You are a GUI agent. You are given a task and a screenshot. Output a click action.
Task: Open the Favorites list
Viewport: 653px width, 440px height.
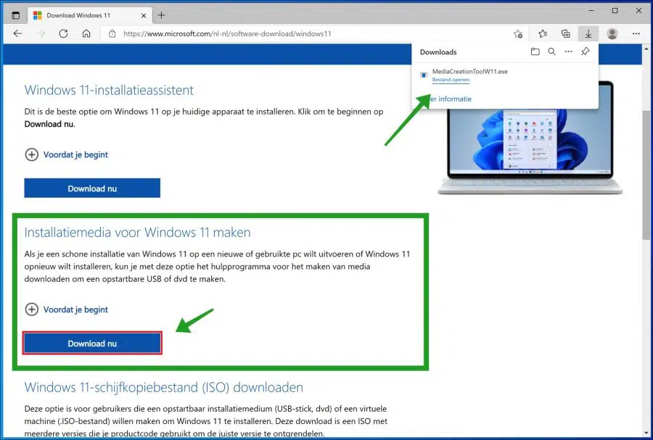click(x=542, y=33)
